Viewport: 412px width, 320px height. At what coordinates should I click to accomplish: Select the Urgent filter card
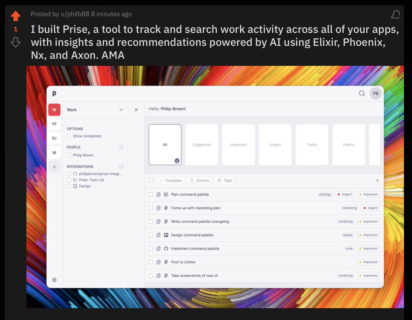275,145
